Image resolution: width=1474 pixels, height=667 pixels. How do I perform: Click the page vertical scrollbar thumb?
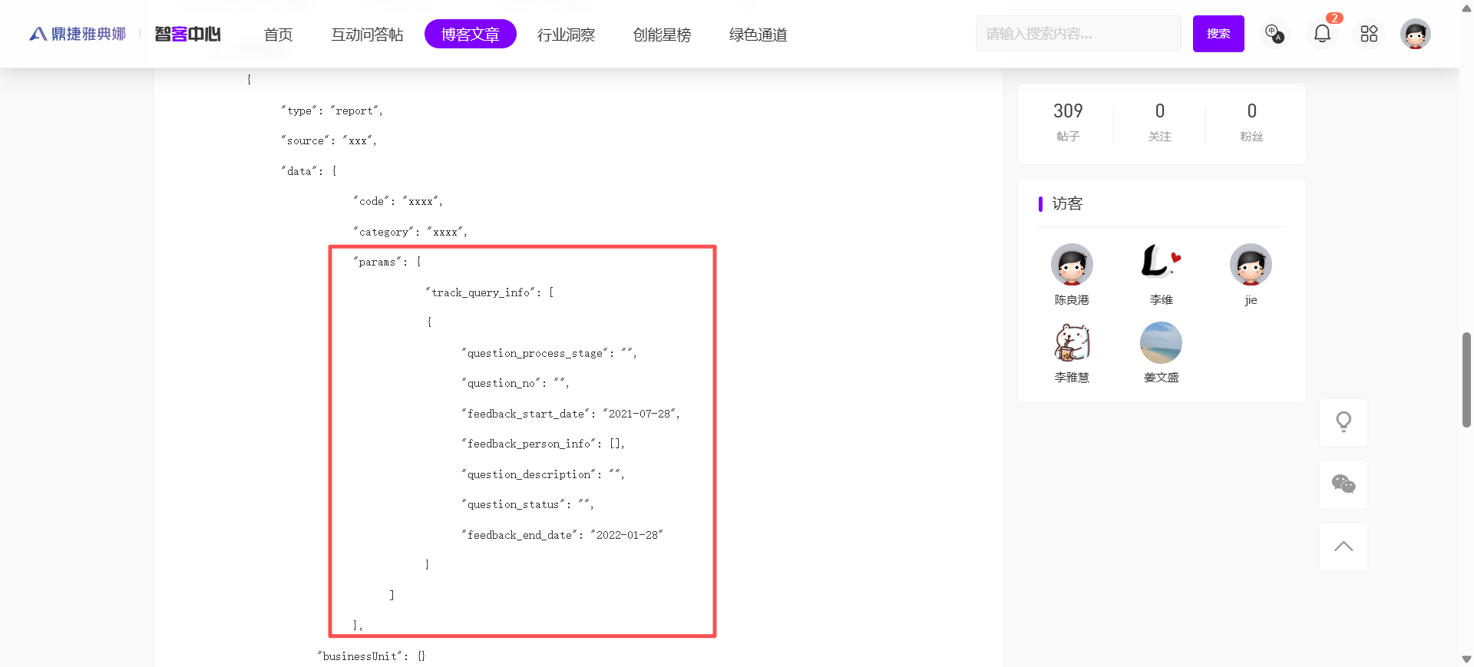pos(1466,380)
